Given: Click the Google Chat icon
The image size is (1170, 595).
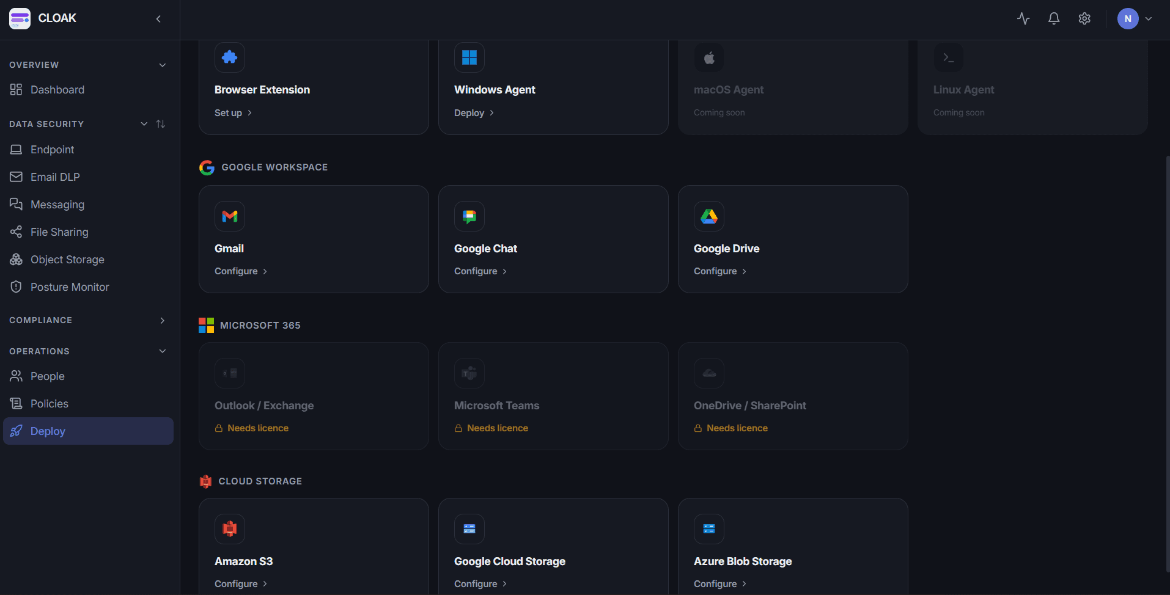Looking at the screenshot, I should click(x=469, y=216).
